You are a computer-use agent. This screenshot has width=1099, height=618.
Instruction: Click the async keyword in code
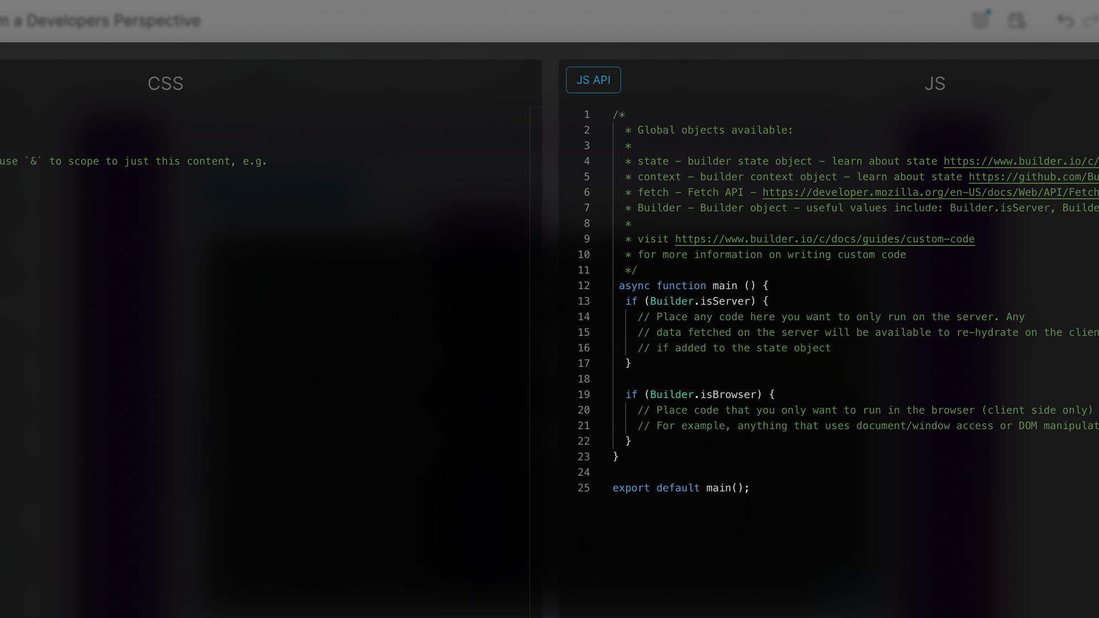634,286
